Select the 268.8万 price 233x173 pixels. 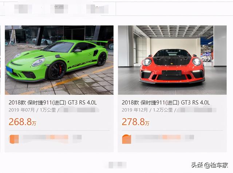click(x=23, y=122)
